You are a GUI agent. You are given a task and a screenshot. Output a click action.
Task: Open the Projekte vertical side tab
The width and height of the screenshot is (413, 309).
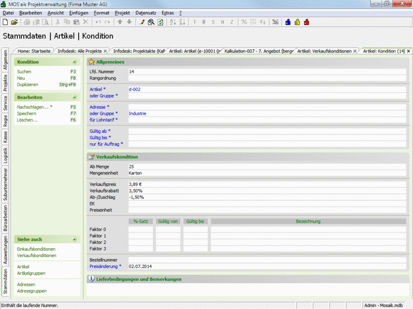(x=5, y=83)
